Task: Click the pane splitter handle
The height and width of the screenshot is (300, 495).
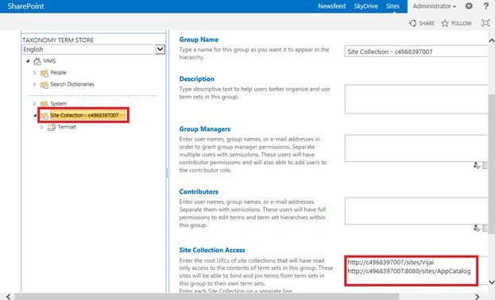Action: pyautogui.click(x=167, y=172)
